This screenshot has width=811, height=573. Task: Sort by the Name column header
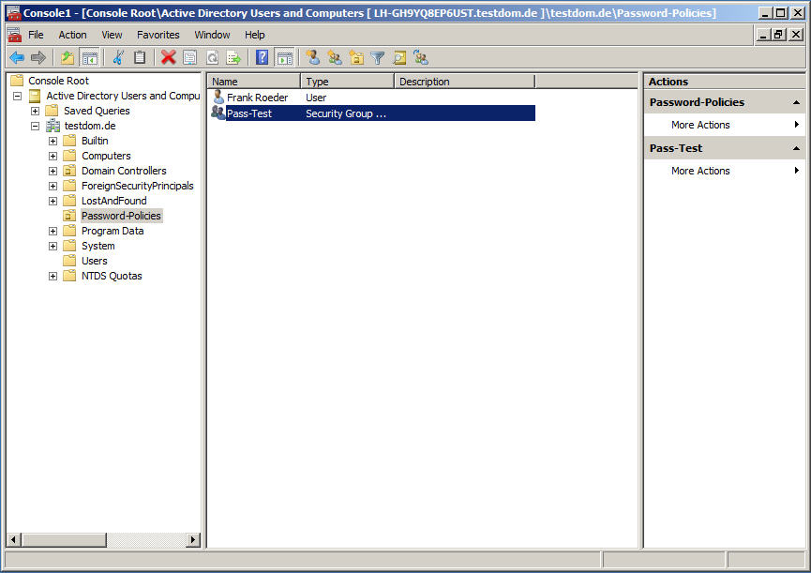pyautogui.click(x=254, y=82)
